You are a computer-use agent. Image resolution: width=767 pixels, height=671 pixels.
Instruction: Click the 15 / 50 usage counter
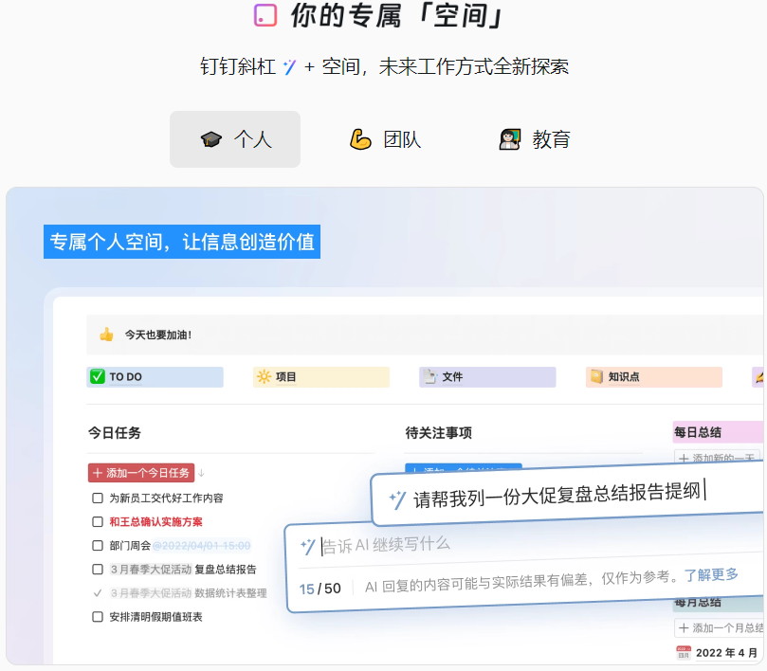[320, 589]
